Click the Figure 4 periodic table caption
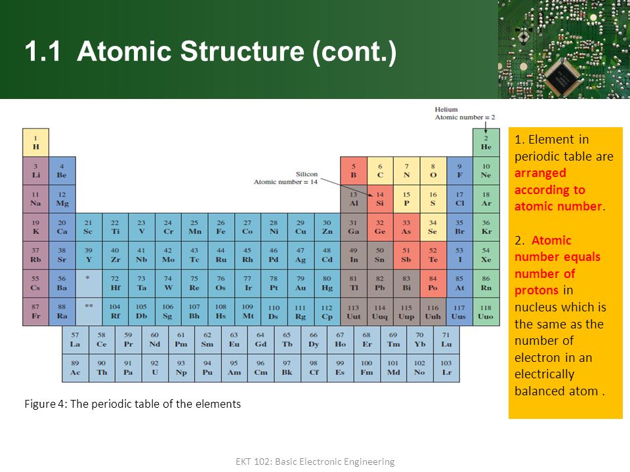The image size is (630, 472). tap(133, 404)
